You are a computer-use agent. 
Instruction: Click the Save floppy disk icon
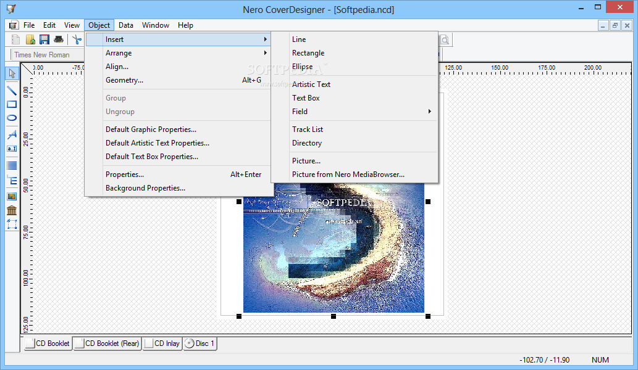coord(44,39)
